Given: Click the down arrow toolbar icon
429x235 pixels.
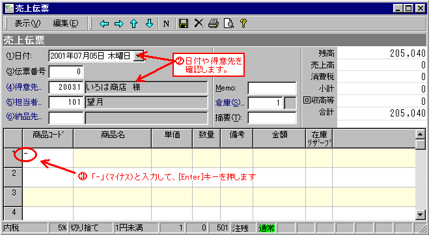Looking at the screenshot, I should [x=149, y=24].
